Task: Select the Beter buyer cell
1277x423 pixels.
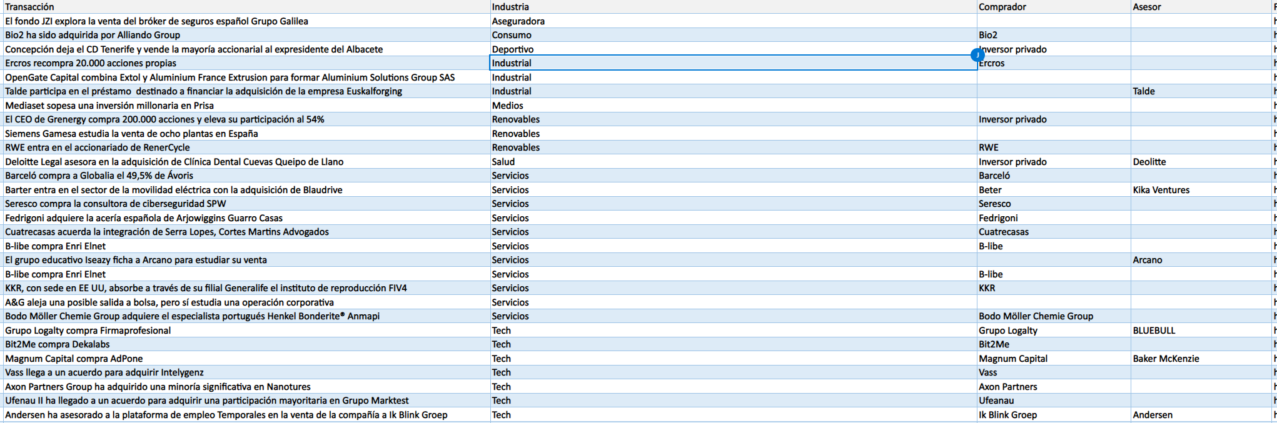Action: tap(1054, 190)
